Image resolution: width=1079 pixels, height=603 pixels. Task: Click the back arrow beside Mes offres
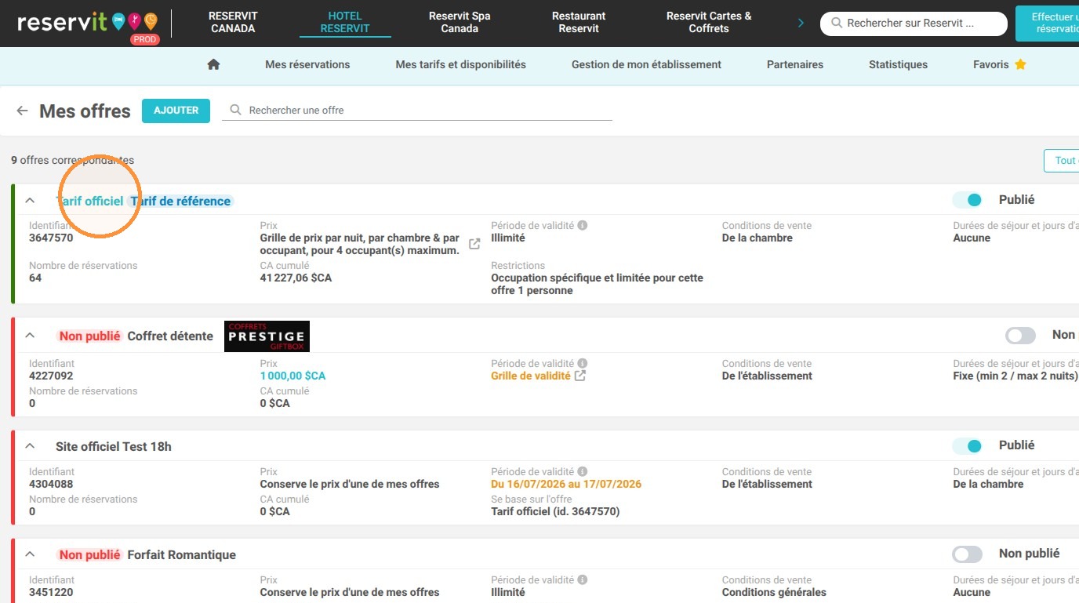[x=22, y=111]
